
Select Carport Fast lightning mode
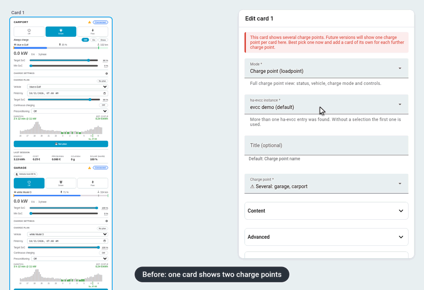coord(93,32)
